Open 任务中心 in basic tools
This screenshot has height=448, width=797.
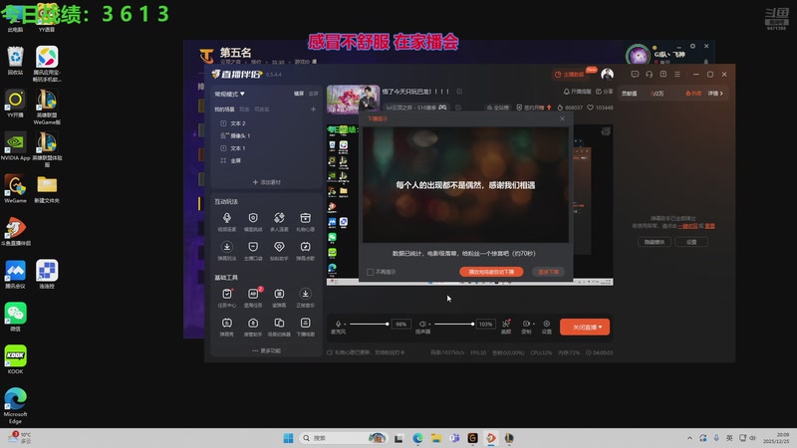(227, 298)
